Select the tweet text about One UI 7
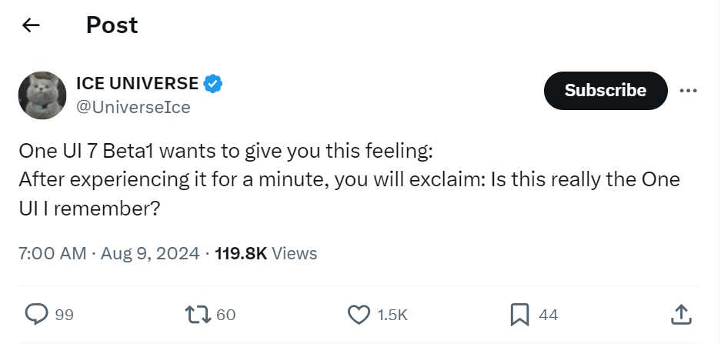 coord(349,180)
